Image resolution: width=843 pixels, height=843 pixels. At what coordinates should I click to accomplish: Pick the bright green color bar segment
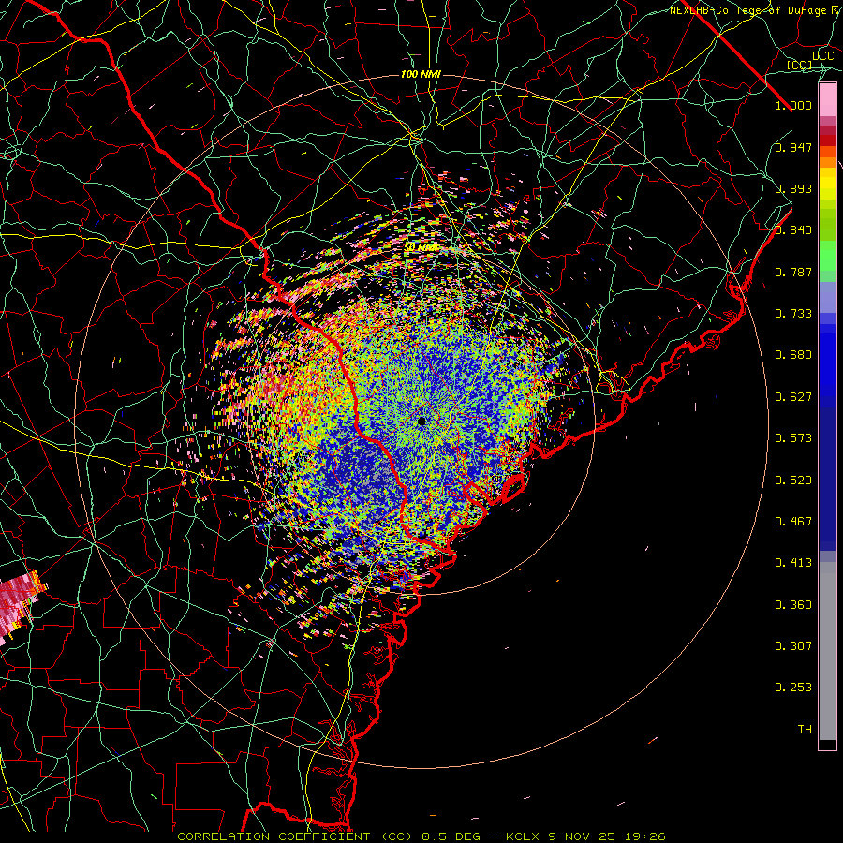click(x=827, y=256)
